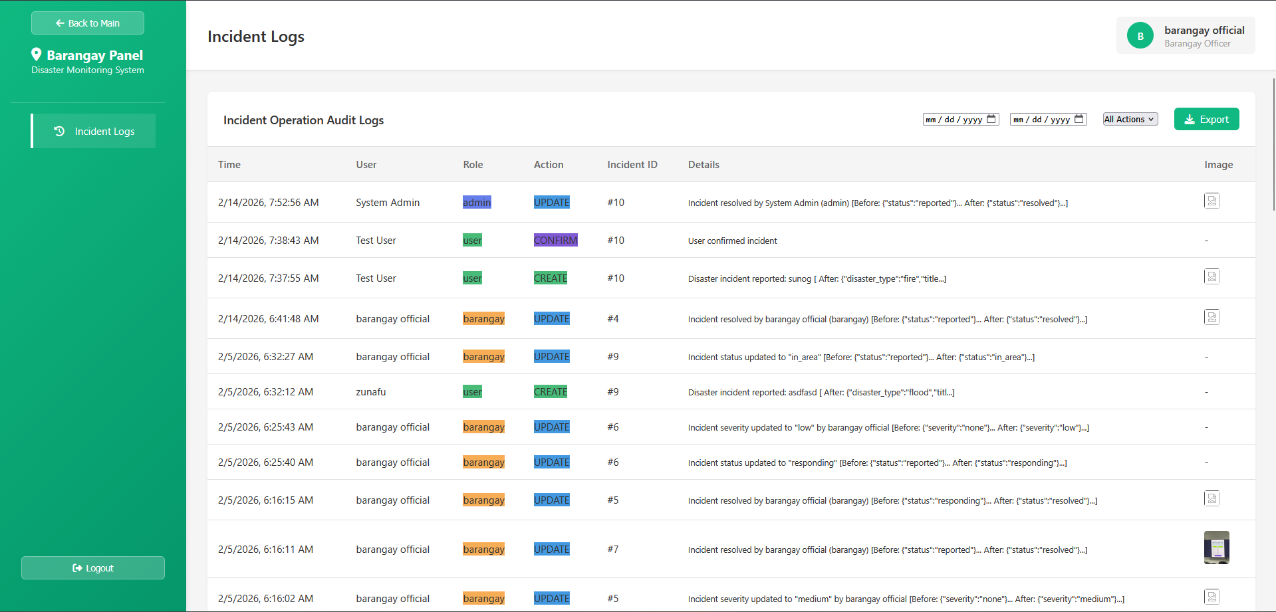
Task: Open the All Actions dropdown
Action: pos(1130,119)
